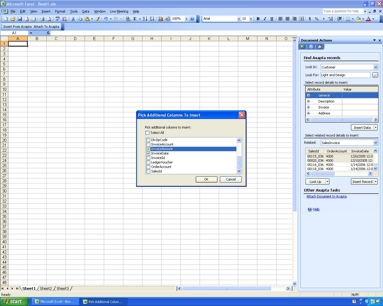The height and width of the screenshot is (306, 383).
Task: Click the Paste clipboard icon
Action: point(87,19)
